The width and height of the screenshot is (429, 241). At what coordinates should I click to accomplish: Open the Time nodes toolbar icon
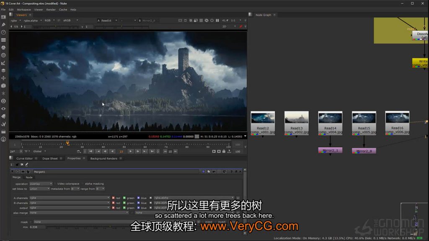3,32
